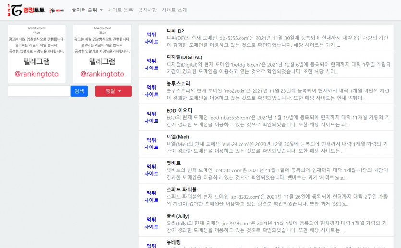Click the 랭킹토토 site logo

pos(27,10)
